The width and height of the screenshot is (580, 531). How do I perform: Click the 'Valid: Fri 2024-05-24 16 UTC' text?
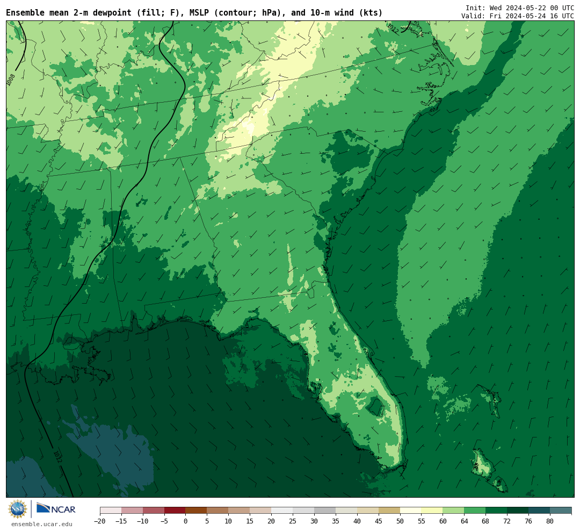pyautogui.click(x=518, y=16)
